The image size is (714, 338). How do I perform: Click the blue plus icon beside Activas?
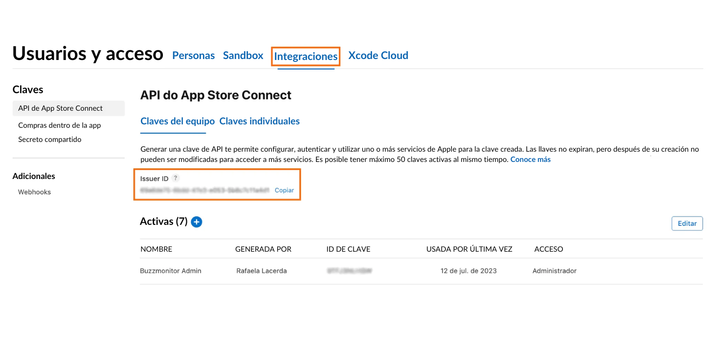pos(197,222)
